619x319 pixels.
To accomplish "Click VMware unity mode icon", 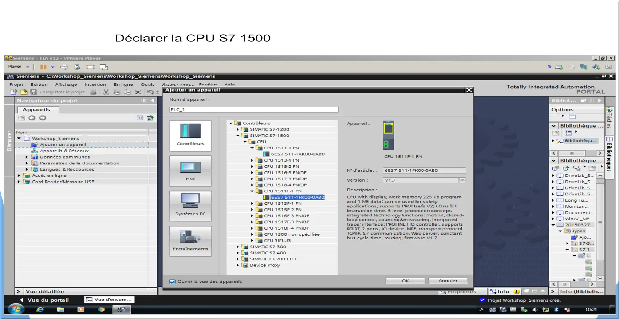I will pyautogui.click(x=104, y=67).
